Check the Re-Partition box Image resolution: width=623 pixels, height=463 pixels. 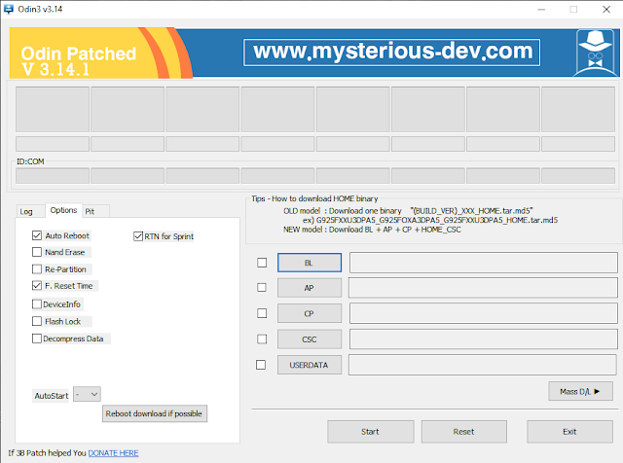point(37,269)
